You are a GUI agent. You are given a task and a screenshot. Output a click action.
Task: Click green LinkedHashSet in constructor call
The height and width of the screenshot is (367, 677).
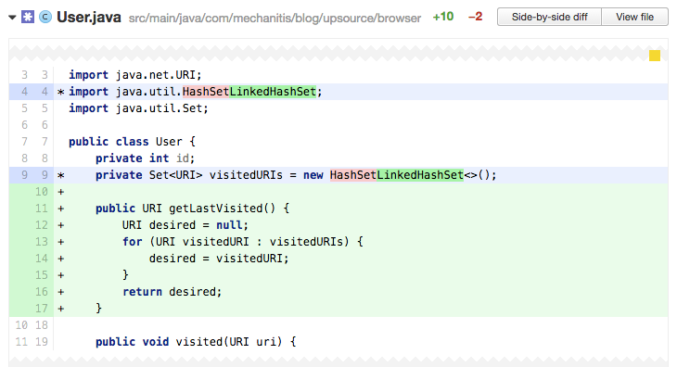pos(420,175)
